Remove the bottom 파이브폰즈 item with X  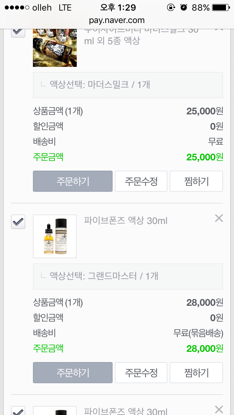(219, 409)
